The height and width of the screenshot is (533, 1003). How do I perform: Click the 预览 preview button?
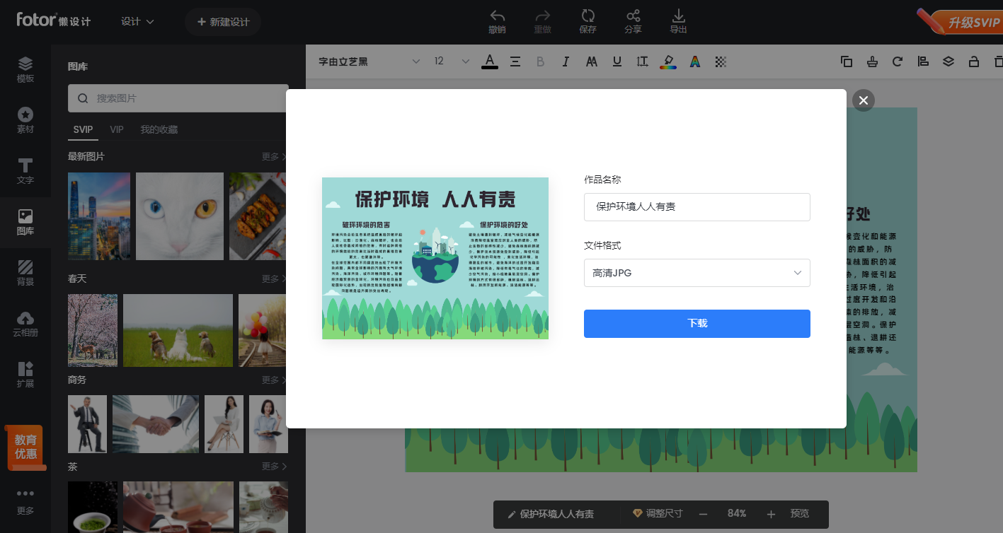click(800, 514)
